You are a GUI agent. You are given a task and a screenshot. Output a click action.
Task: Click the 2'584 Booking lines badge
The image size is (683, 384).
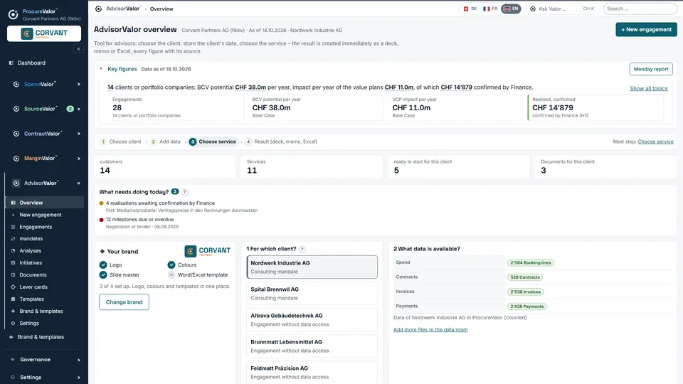[x=530, y=262]
